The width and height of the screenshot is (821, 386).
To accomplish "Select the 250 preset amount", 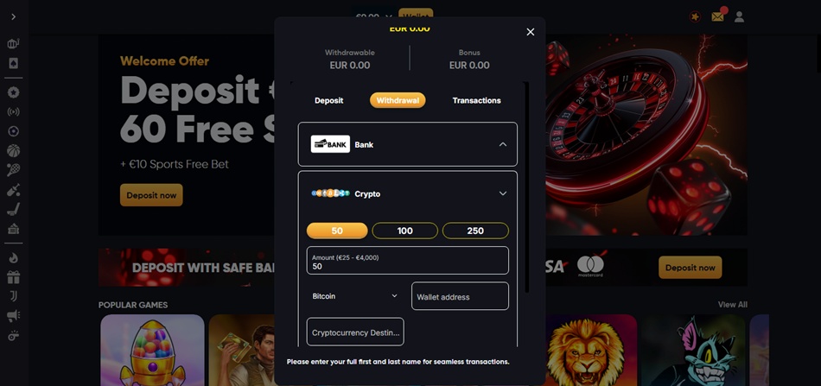I will [475, 231].
